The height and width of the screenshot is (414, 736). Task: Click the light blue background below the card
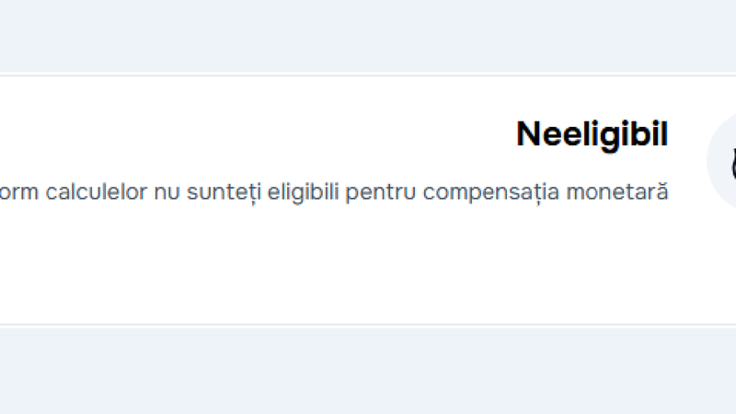368,371
